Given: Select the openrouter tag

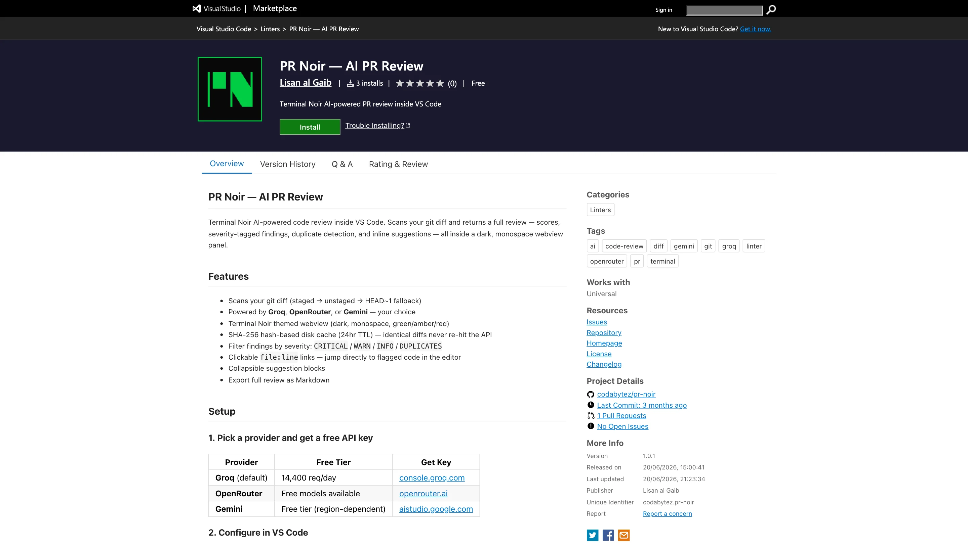Looking at the screenshot, I should pyautogui.click(x=607, y=261).
